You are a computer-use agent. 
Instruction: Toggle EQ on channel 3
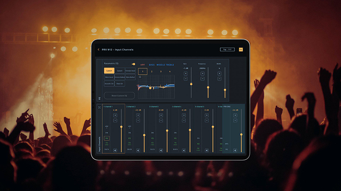(x=153, y=138)
